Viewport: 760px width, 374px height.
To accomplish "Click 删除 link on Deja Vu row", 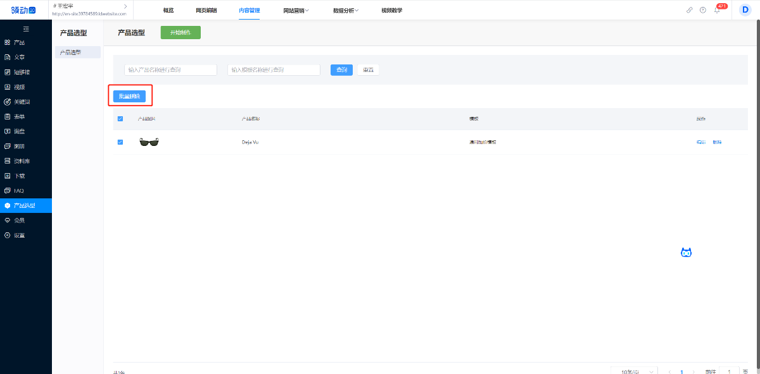I will click(x=716, y=142).
